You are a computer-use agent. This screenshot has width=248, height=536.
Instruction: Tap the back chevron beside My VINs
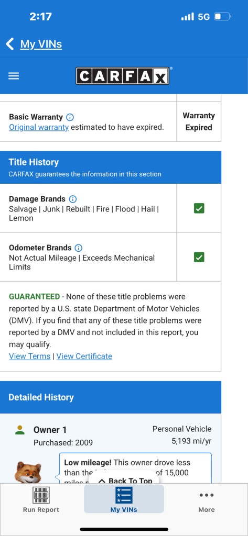point(10,44)
